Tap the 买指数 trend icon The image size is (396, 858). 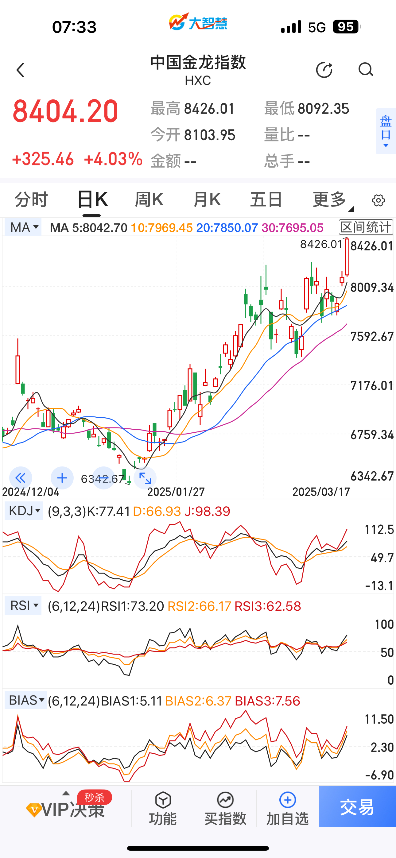point(225,800)
